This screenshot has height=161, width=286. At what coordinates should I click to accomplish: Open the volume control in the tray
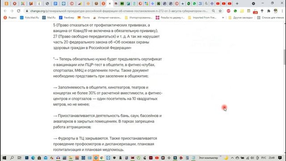tap(252, 158)
